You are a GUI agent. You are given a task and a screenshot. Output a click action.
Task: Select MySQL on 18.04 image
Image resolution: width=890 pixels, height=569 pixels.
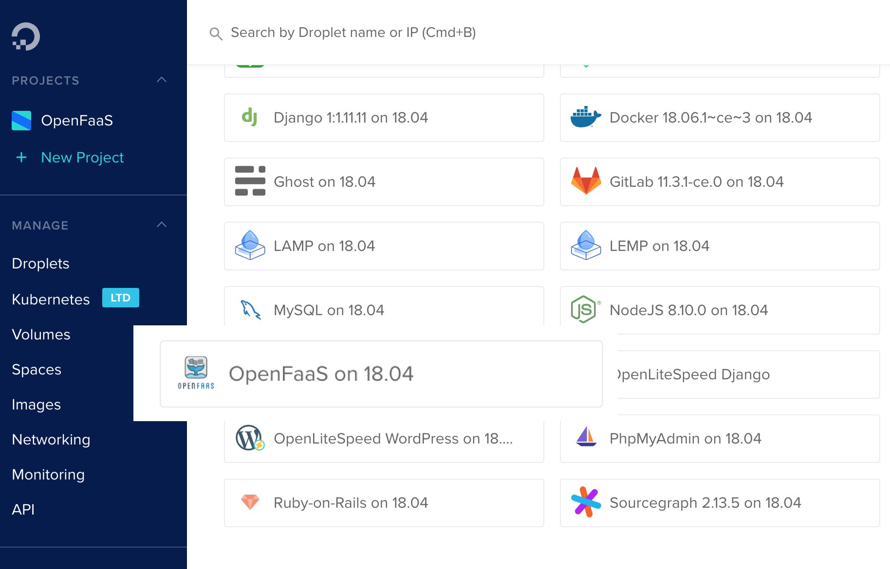coord(384,306)
